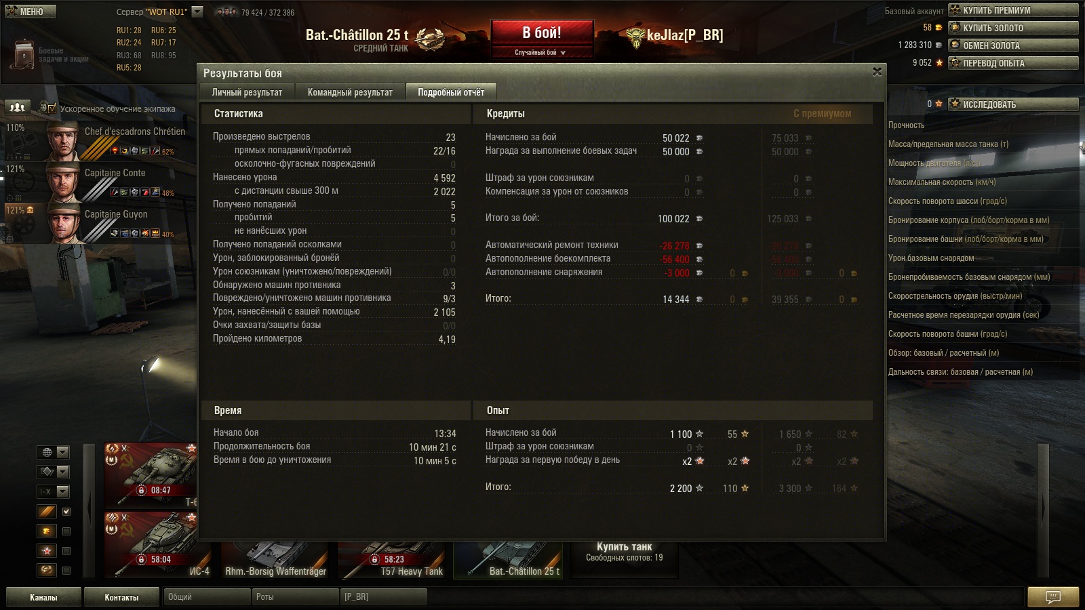Screen dimensions: 1085x610
Task: Click the tank carousel left scroll bar
Action: (89, 512)
